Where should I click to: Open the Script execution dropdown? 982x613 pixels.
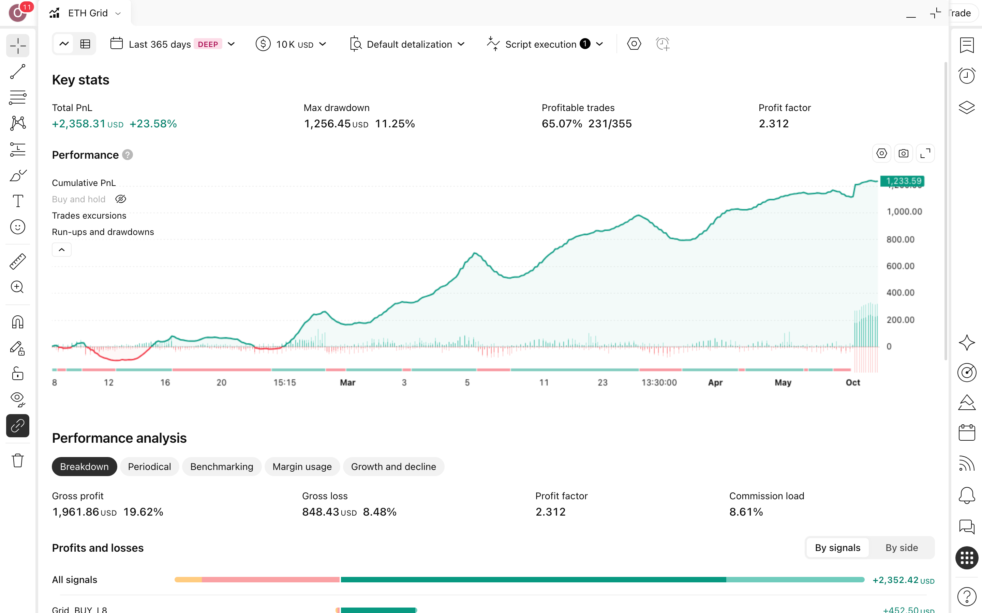(545, 44)
